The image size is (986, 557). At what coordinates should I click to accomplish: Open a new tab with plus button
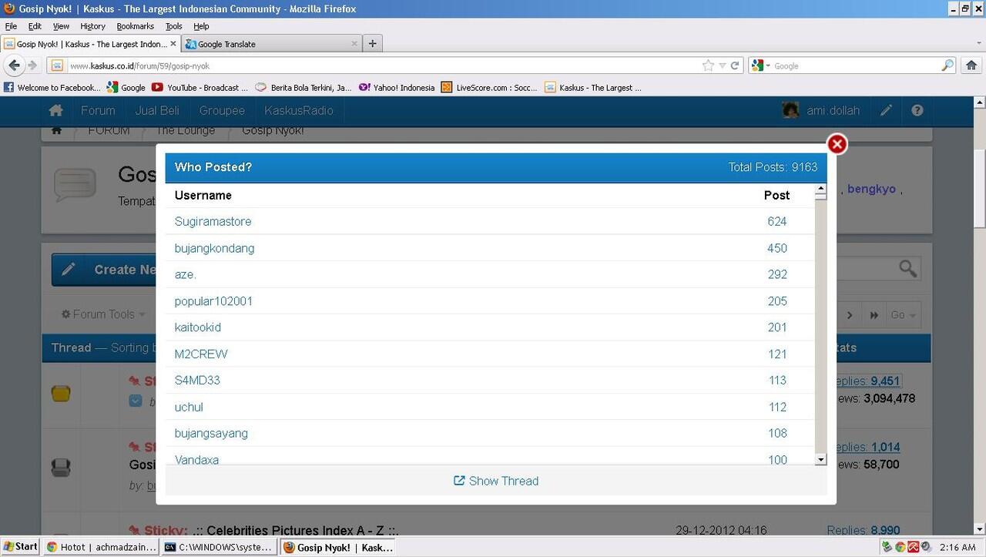coord(372,44)
